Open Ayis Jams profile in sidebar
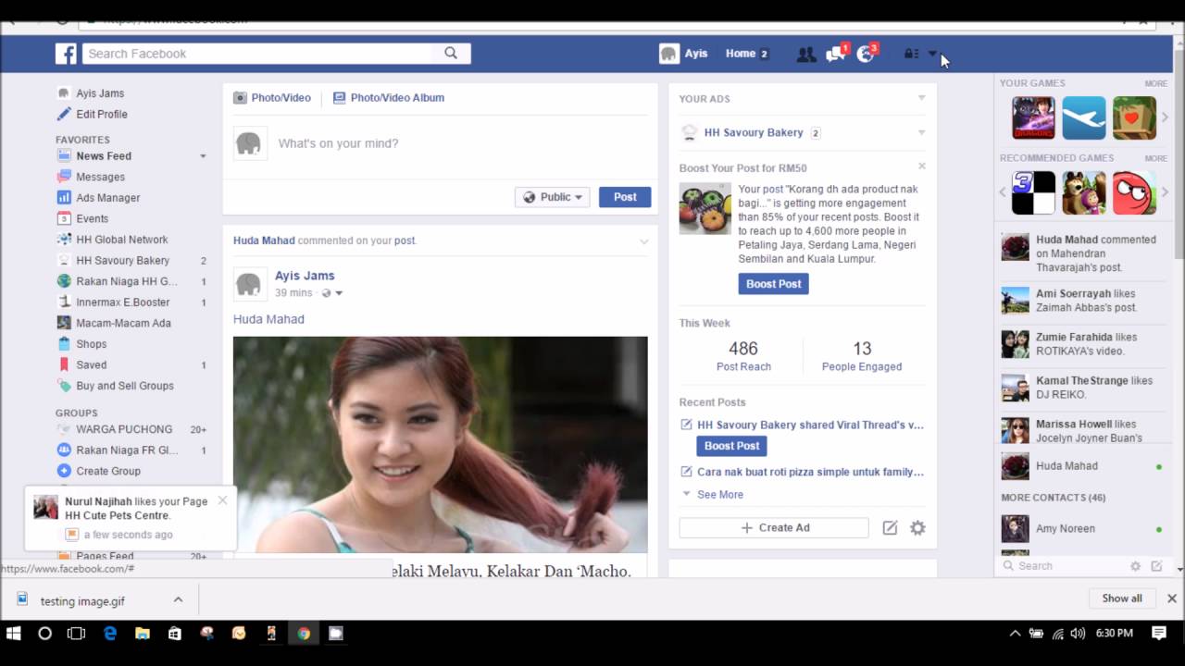Image resolution: width=1185 pixels, height=666 pixels. click(x=100, y=93)
